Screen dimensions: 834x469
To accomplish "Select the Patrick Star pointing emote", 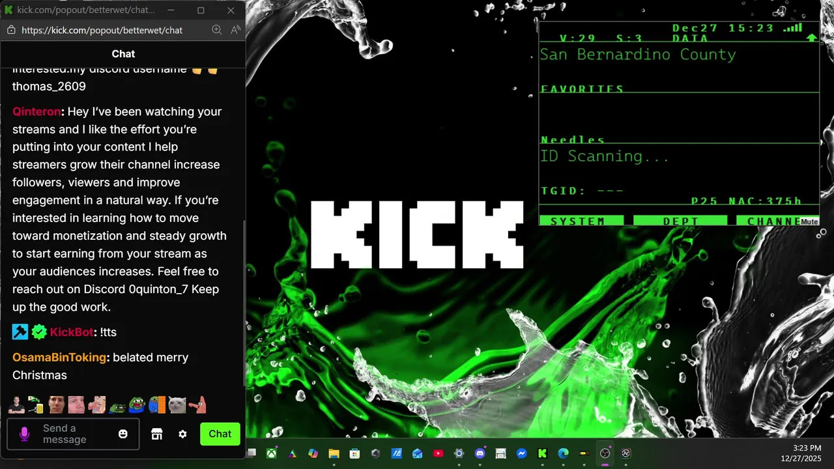I will point(197,405).
